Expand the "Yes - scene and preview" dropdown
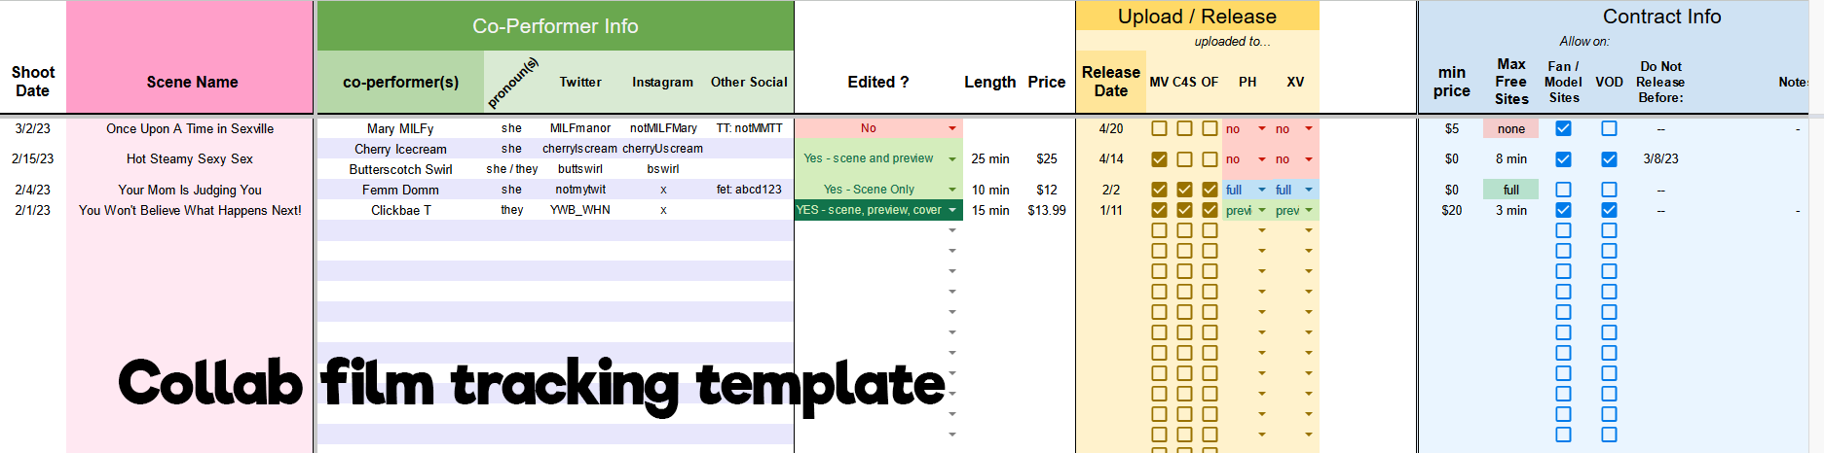Viewport: 1824px width, 453px height. click(951, 159)
